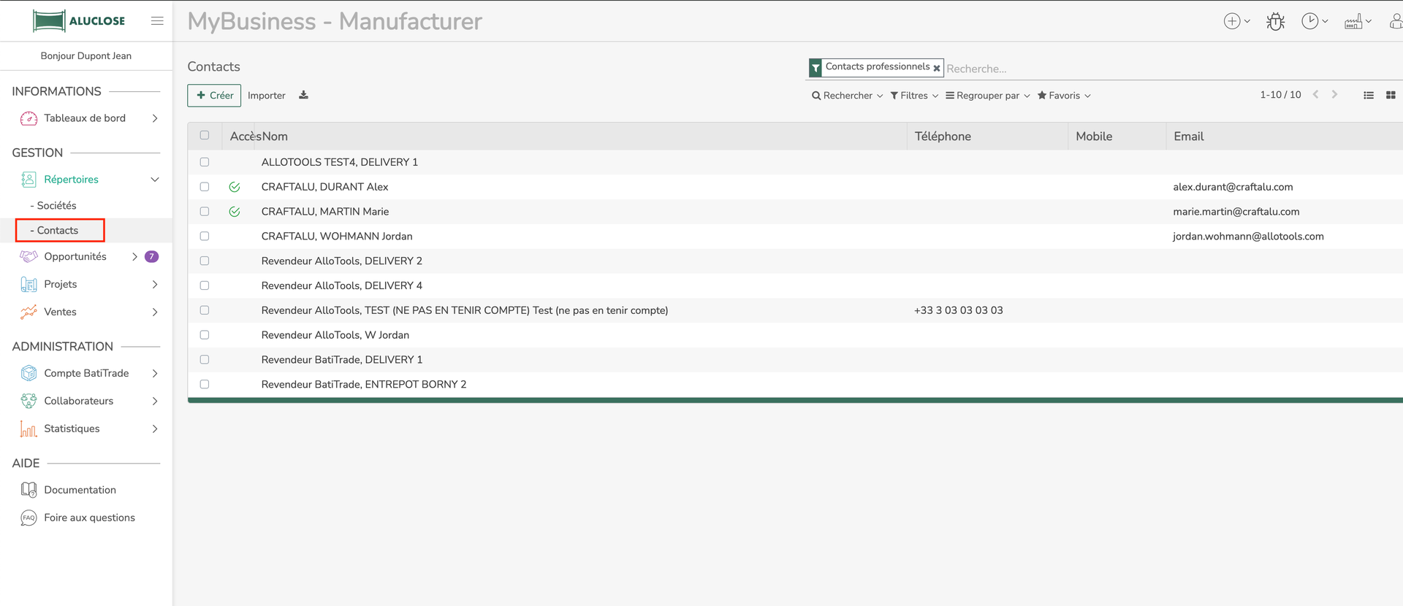The image size is (1403, 606).
Task: Switch to kanban grid view icon
Action: pos(1390,95)
